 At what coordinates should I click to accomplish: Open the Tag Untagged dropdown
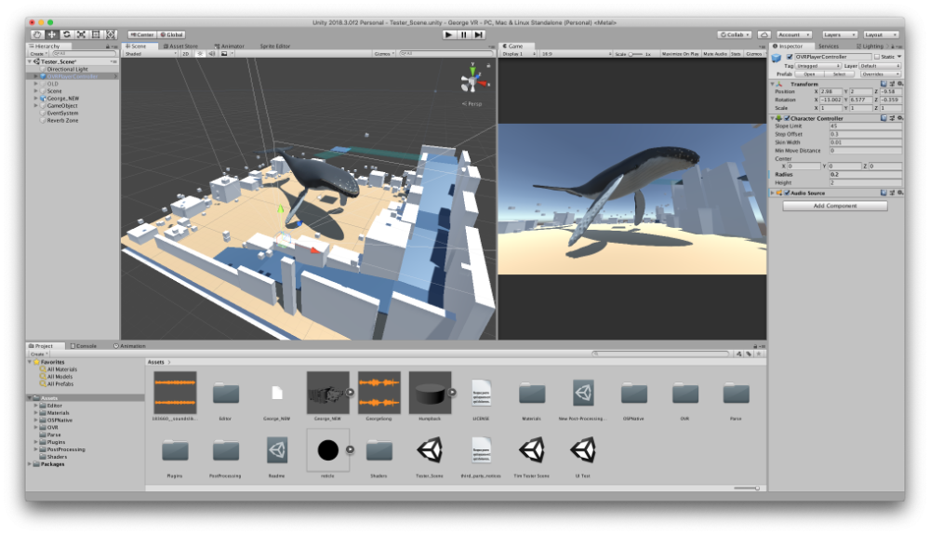click(x=819, y=66)
